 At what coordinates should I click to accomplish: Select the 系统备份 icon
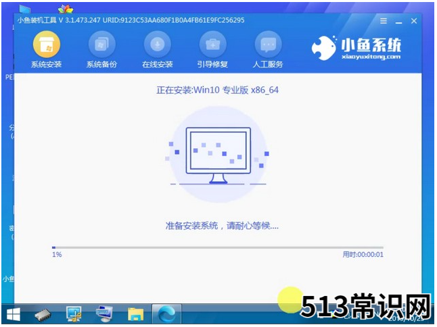101,45
